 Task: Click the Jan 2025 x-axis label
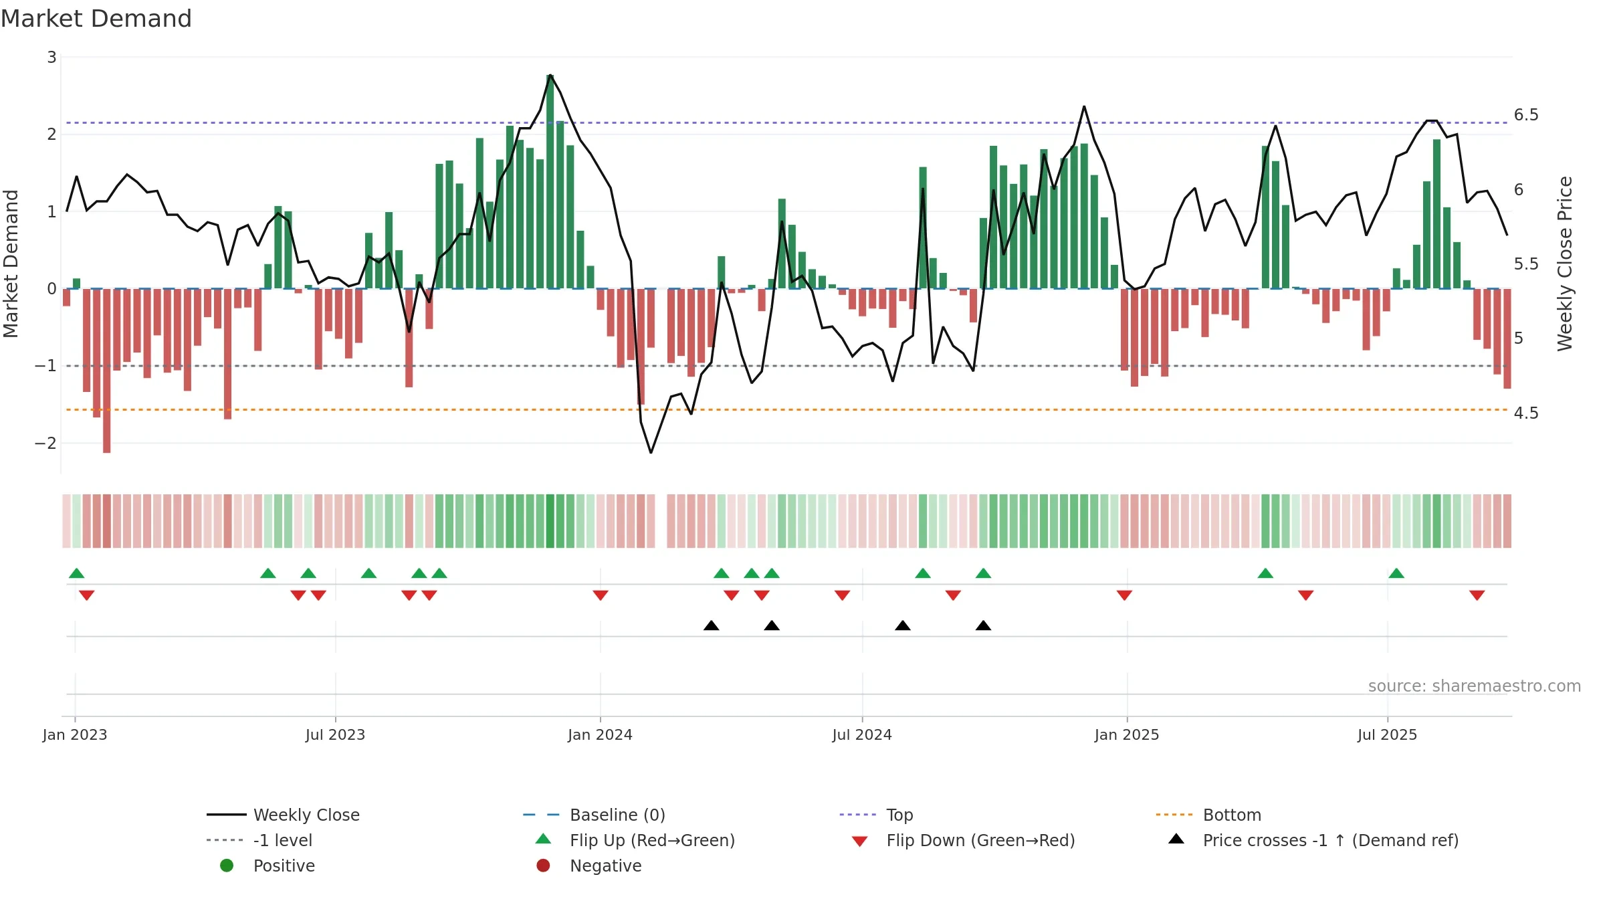click(1127, 734)
